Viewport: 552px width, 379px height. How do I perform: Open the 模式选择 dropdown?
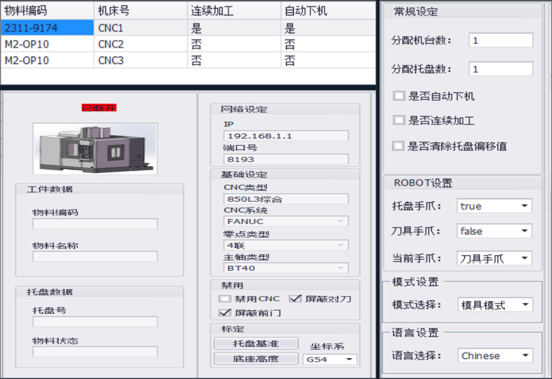[495, 305]
